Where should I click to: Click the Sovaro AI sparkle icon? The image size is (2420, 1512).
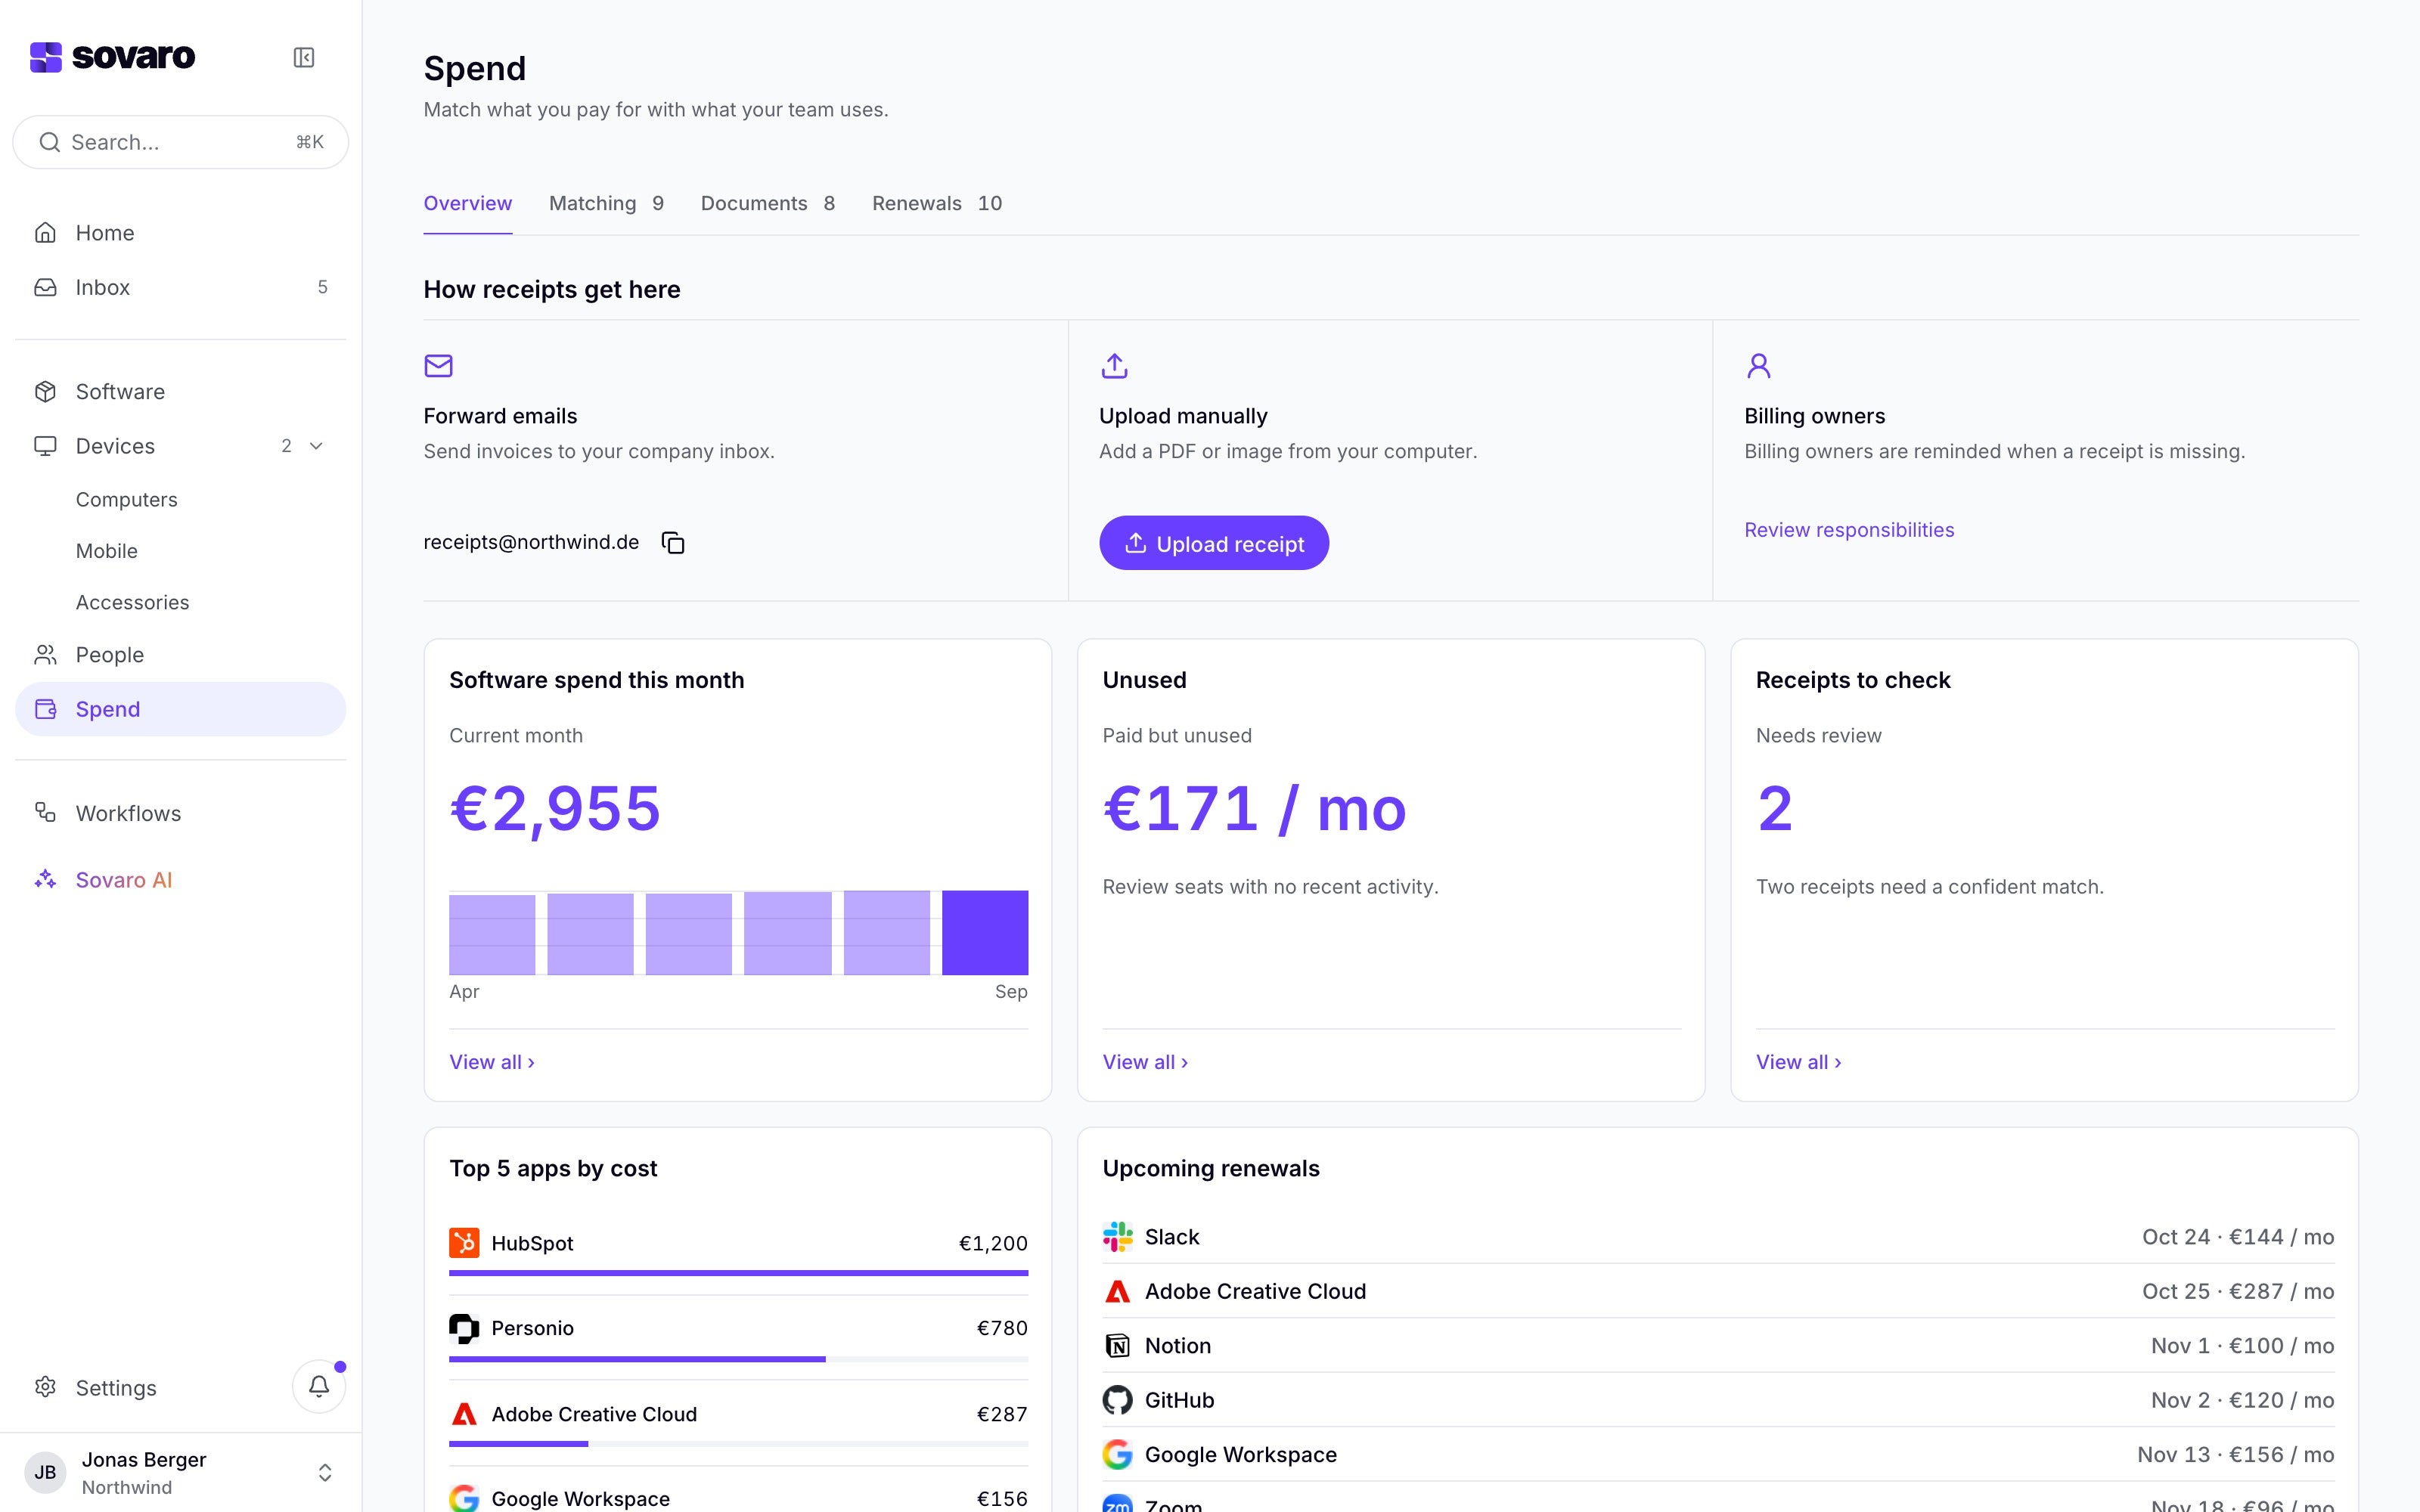[45, 880]
